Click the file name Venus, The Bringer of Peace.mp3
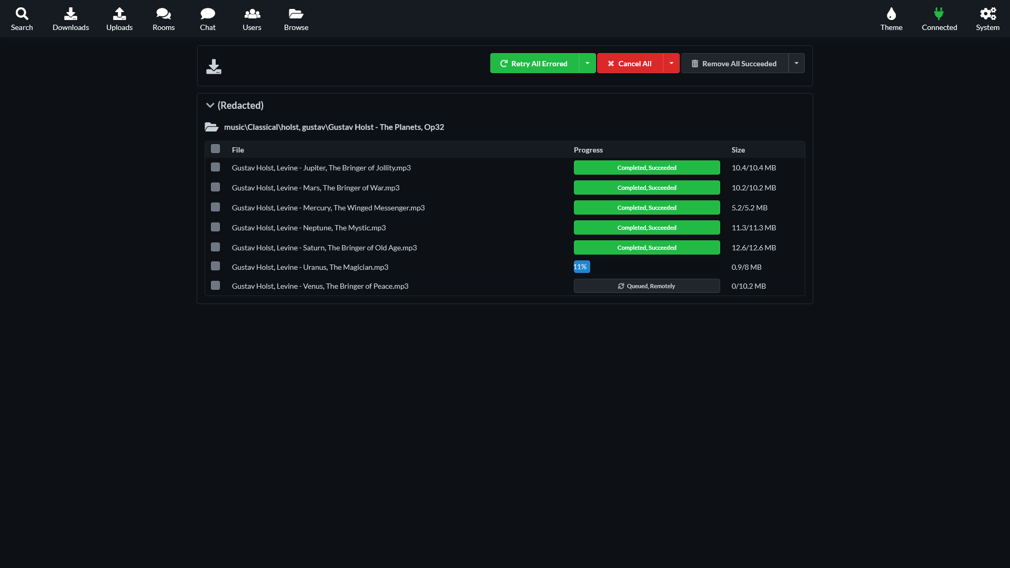Screen dimensions: 1010x568 pos(320,286)
